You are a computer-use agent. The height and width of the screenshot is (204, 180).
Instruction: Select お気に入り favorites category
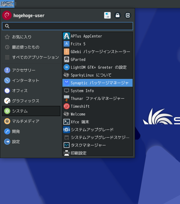[31, 37]
